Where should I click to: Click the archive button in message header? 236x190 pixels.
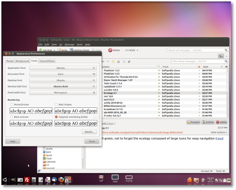point(208,122)
